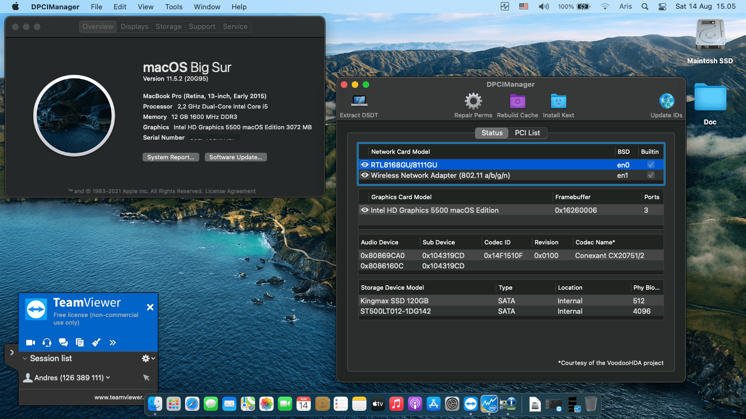The height and width of the screenshot is (419, 746).
Task: Open the TeamViewer chat icon
Action: tap(63, 343)
